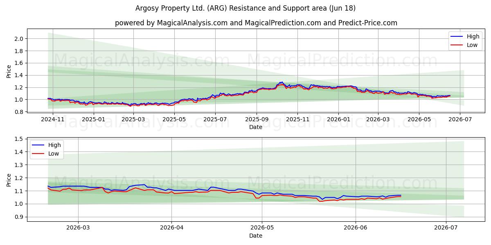Click the 'powered by MagicalAnalysis.com' subtitle line
The height and width of the screenshot is (245, 491).
256,23
